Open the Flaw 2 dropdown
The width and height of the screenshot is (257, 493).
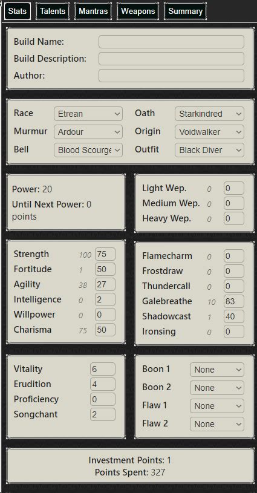click(217, 424)
